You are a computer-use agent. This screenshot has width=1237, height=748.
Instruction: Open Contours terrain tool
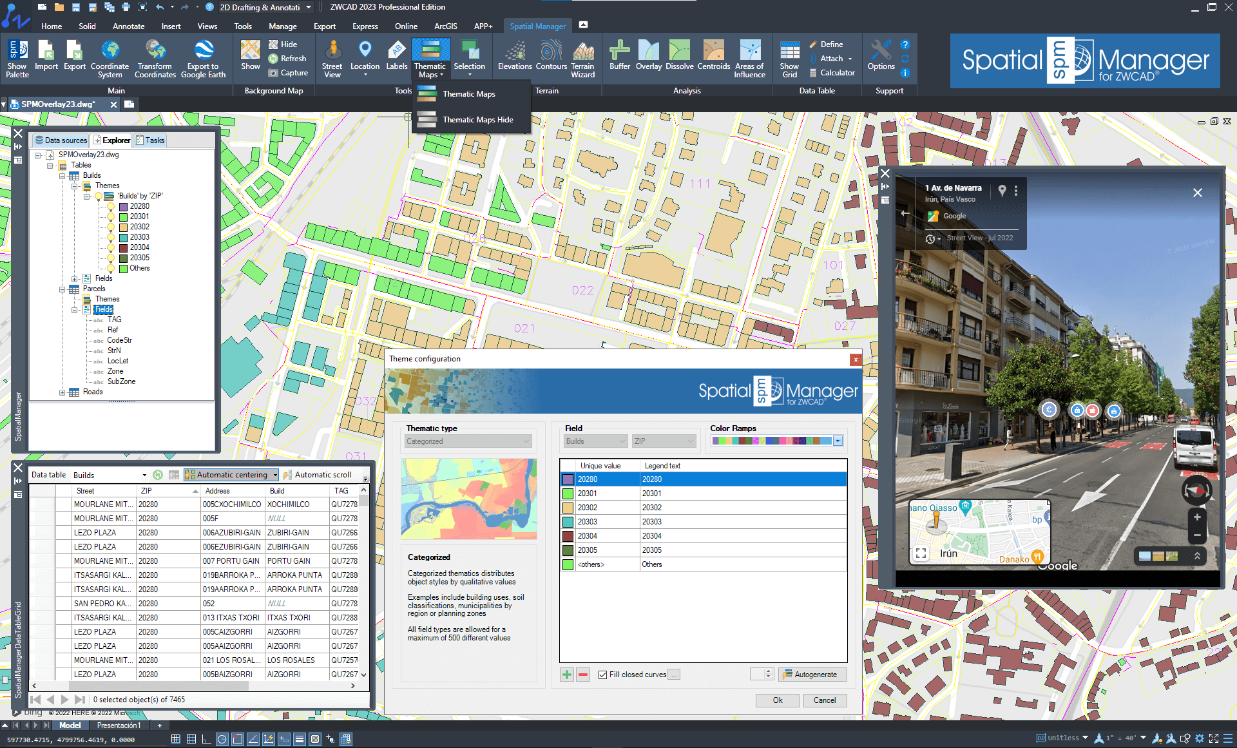(551, 55)
